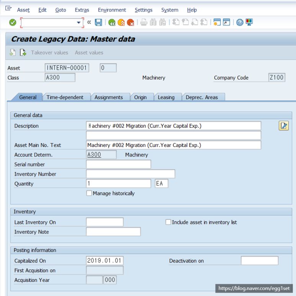Click the Generate Shortcut icon

[x=226, y=22]
